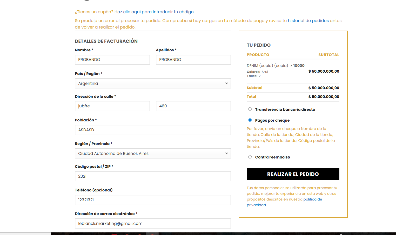
Task: Open the Región / Provincia dropdown
Action: point(153,154)
